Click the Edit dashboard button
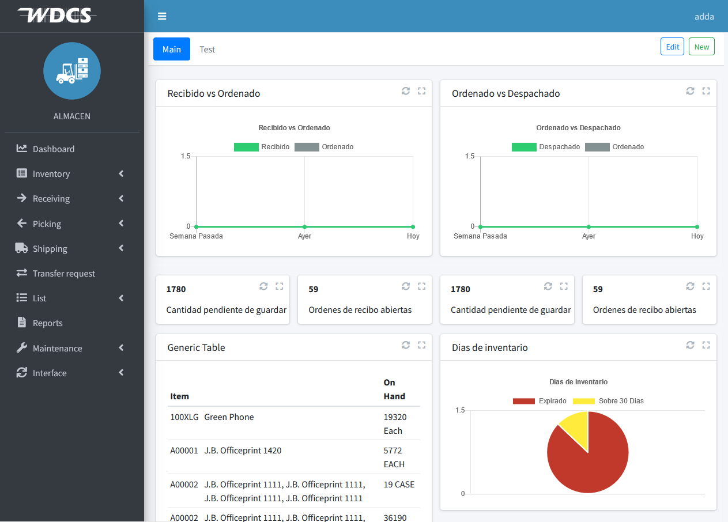 (x=672, y=47)
